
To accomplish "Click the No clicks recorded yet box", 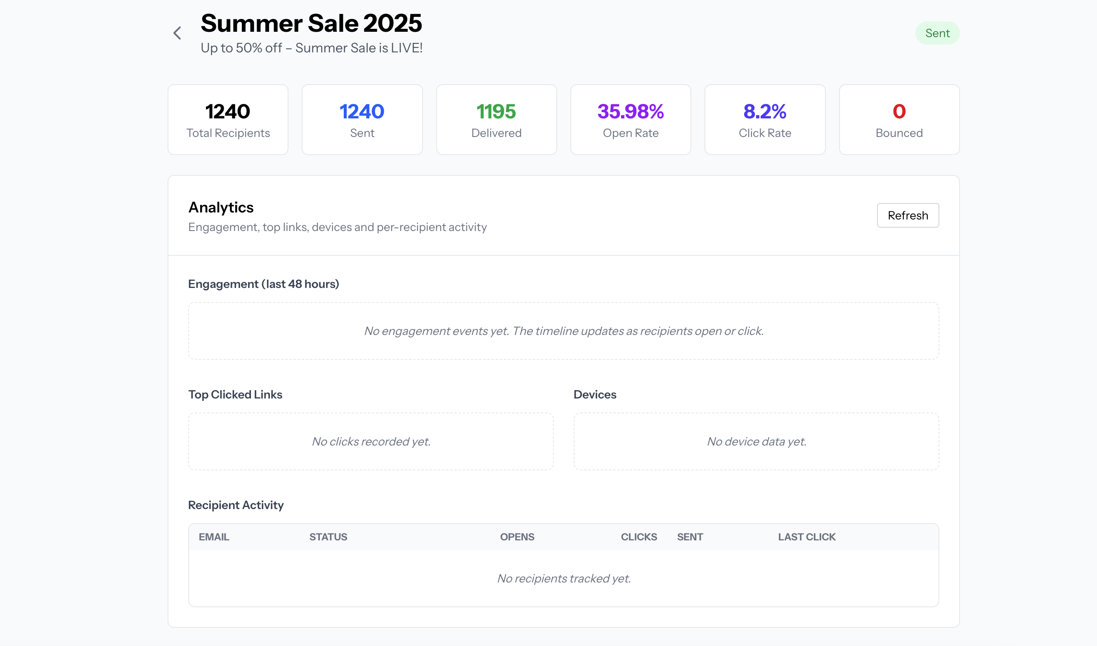I will [371, 441].
